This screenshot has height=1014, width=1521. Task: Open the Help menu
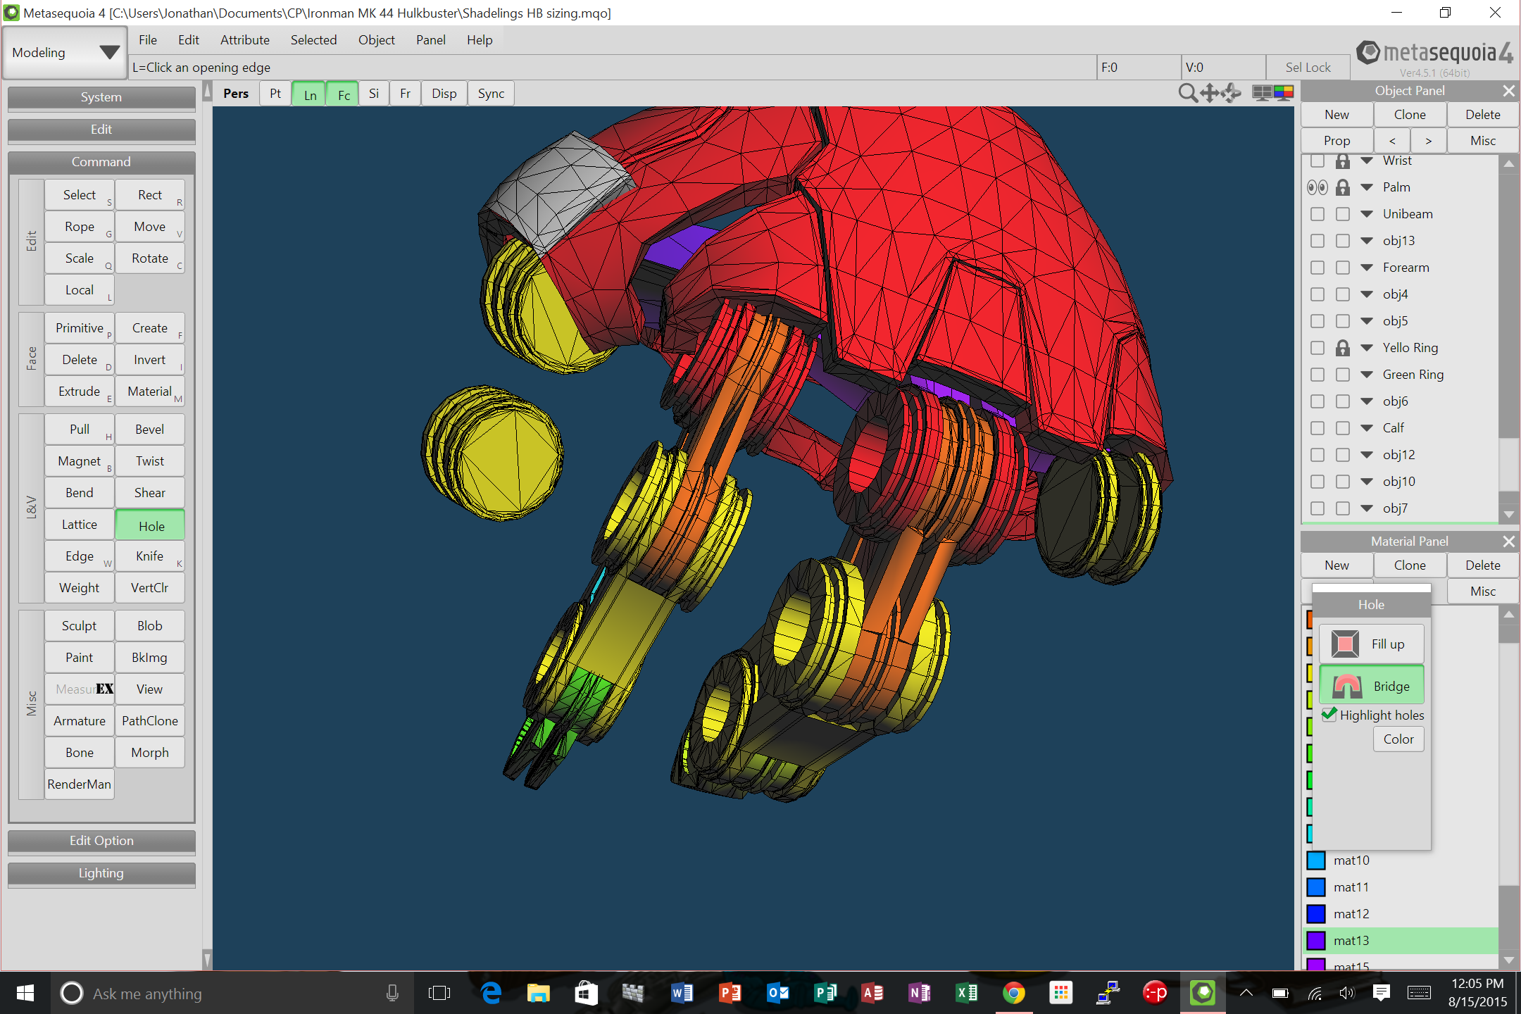coord(479,40)
